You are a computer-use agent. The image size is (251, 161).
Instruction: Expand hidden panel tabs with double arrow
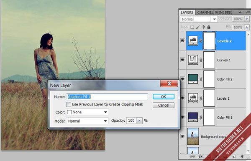point(240,12)
